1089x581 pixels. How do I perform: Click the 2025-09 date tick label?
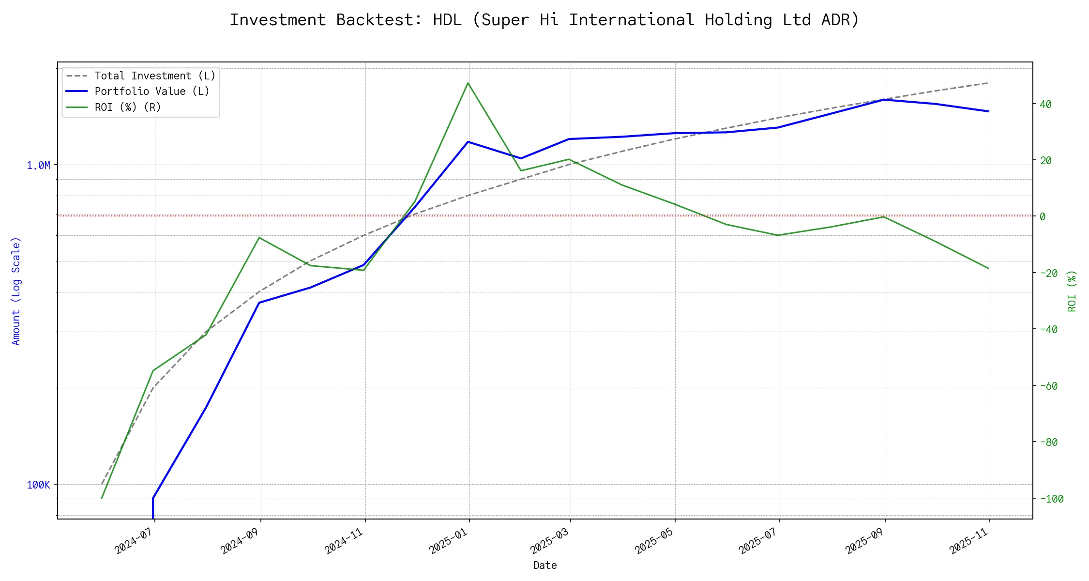click(865, 540)
